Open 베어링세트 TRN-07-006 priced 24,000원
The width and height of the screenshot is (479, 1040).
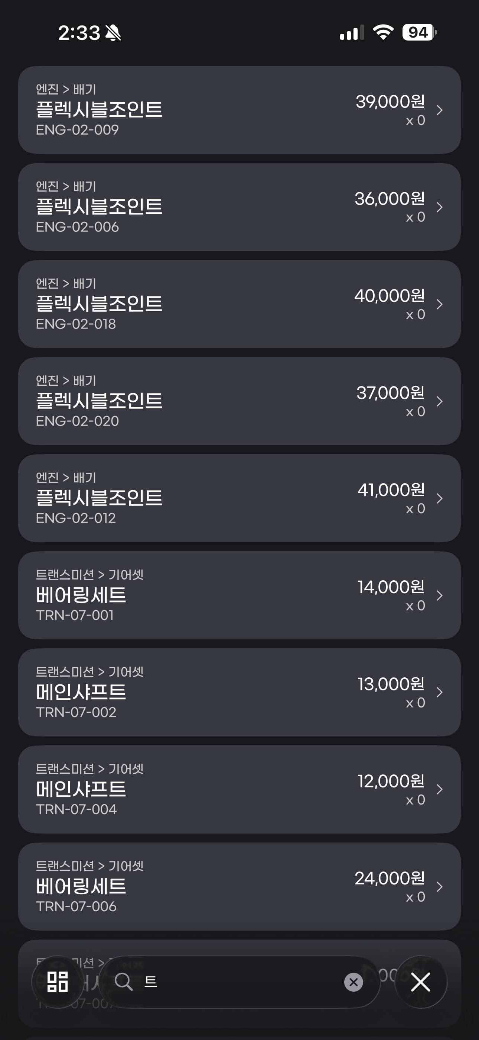(202, 887)
